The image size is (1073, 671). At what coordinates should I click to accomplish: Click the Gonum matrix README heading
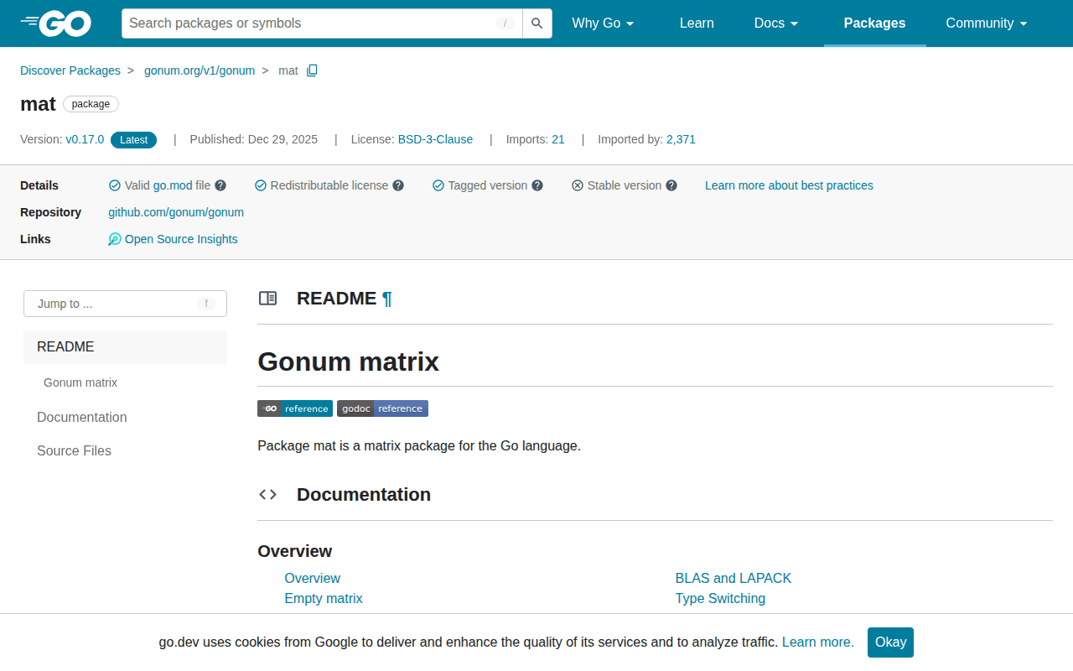coord(348,362)
